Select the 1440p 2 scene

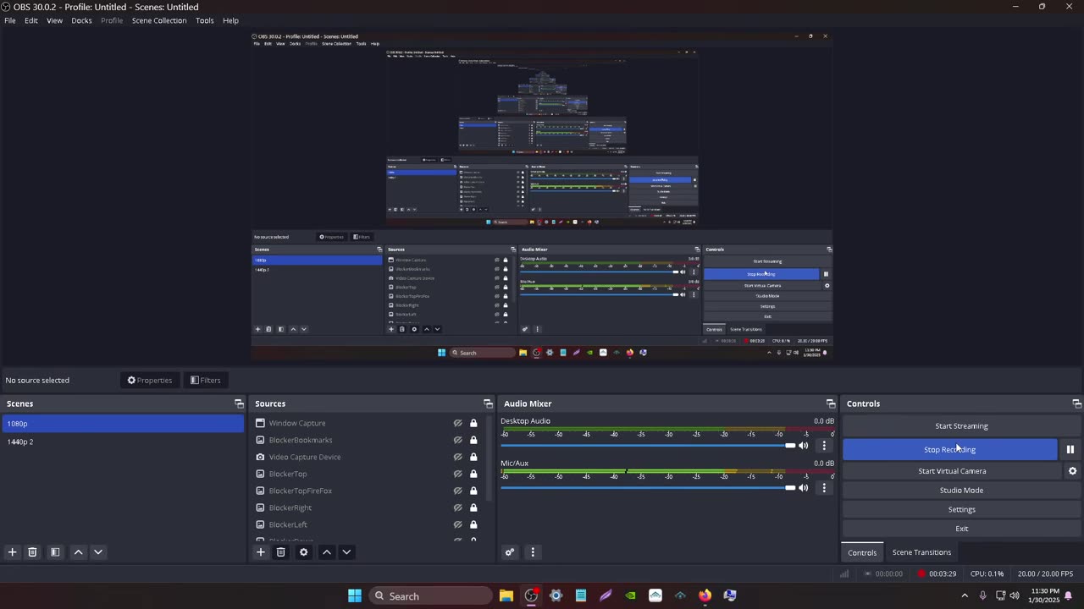point(123,442)
